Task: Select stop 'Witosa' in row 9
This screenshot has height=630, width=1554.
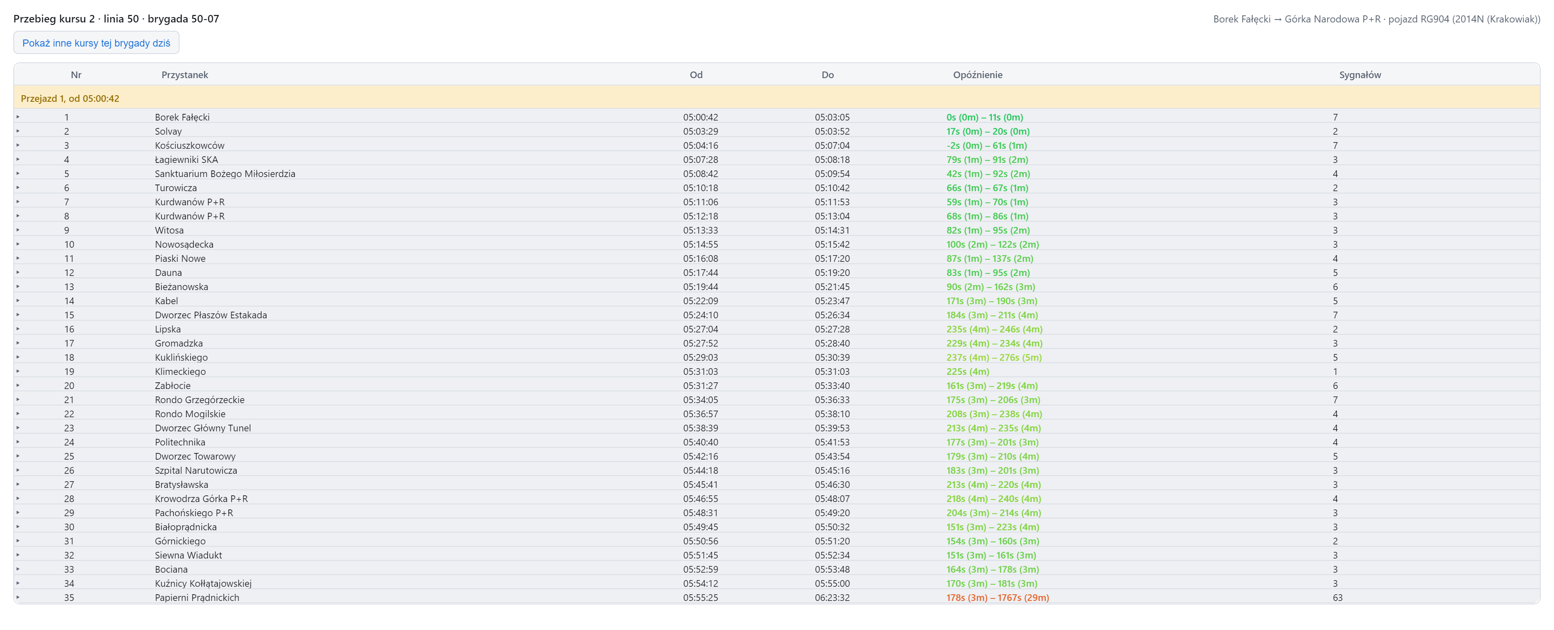Action: point(169,230)
